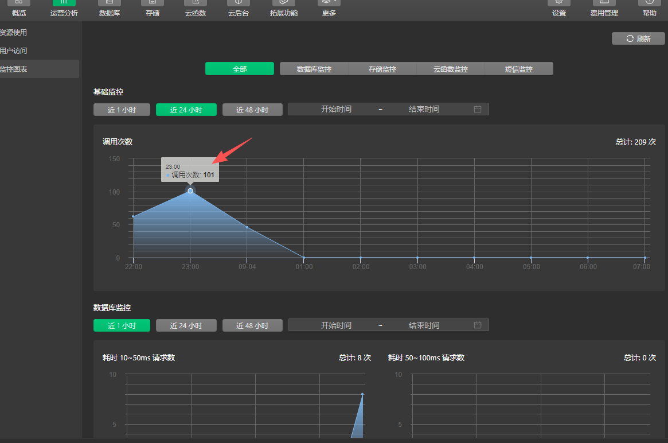The width and height of the screenshot is (668, 443).
Task: Select 近 48 小时 under 数据库监控
Action: [252, 325]
